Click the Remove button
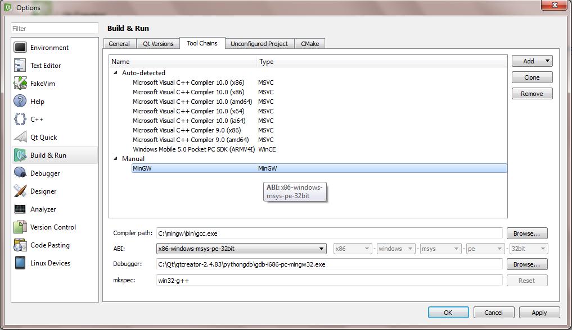 point(532,94)
